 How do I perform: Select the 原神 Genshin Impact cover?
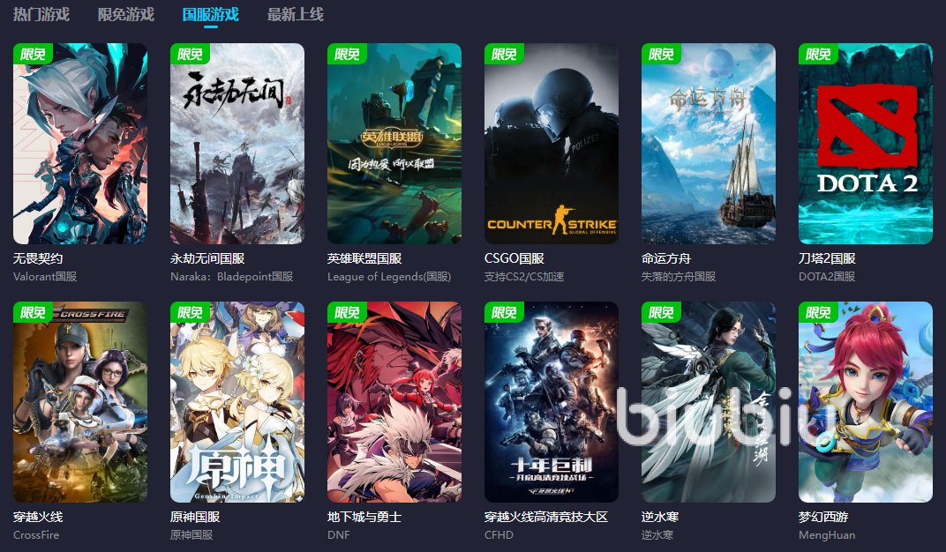[237, 402]
